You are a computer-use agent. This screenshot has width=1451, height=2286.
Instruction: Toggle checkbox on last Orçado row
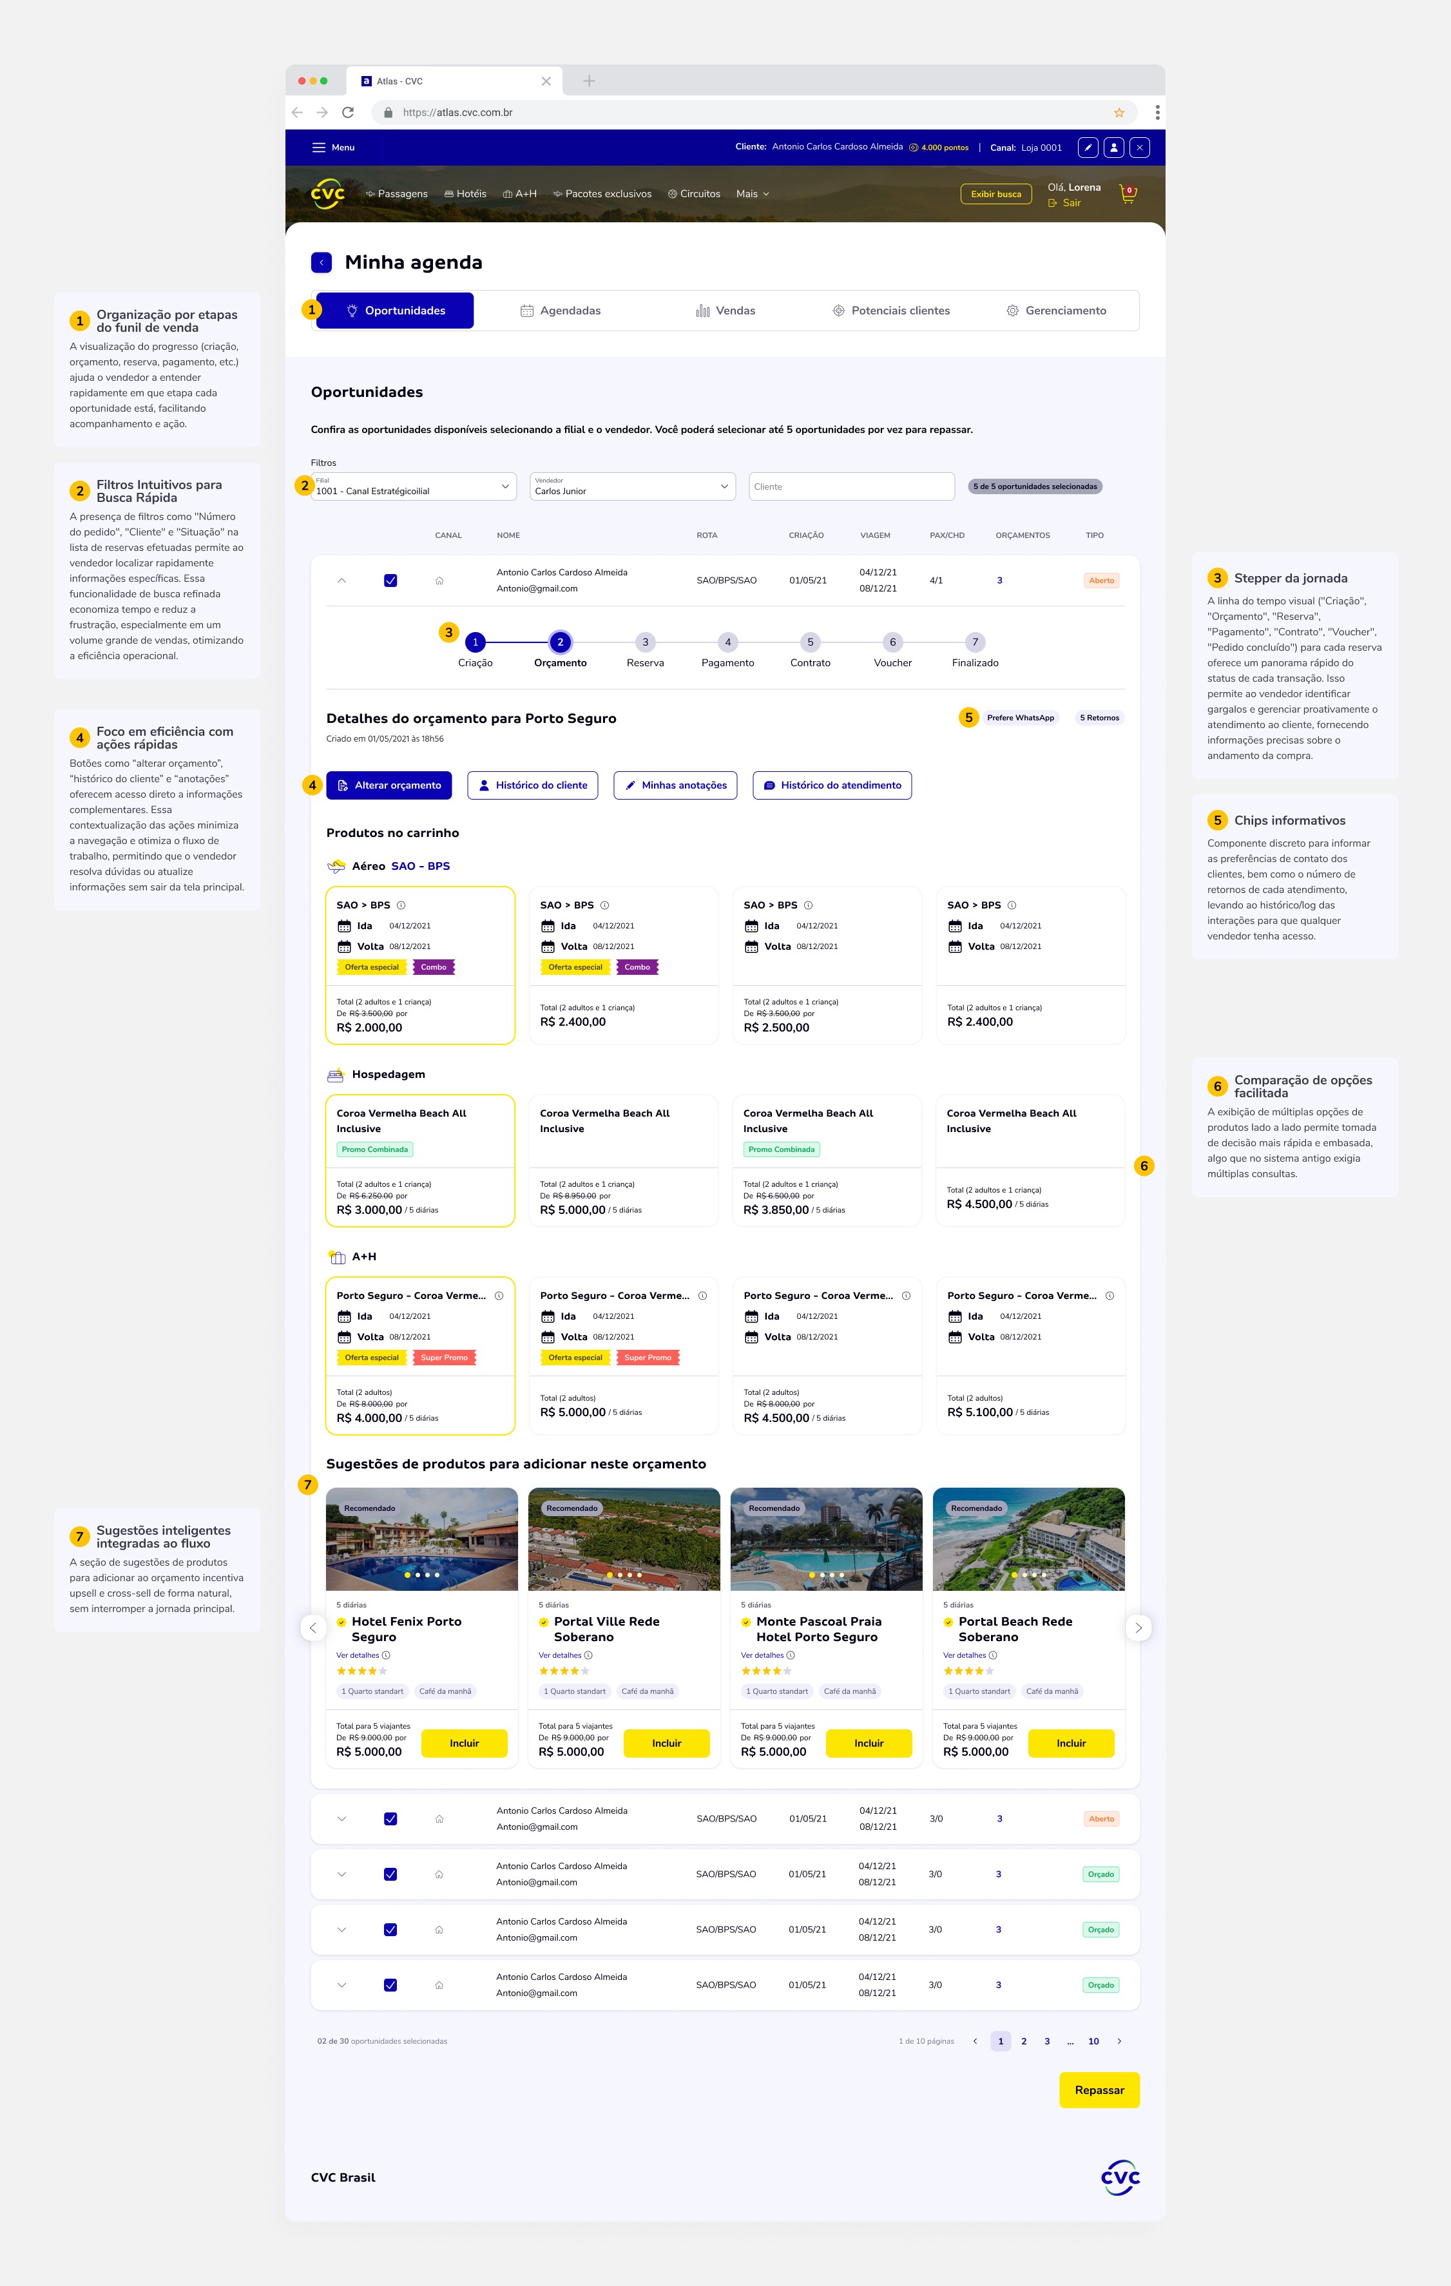(x=390, y=1985)
